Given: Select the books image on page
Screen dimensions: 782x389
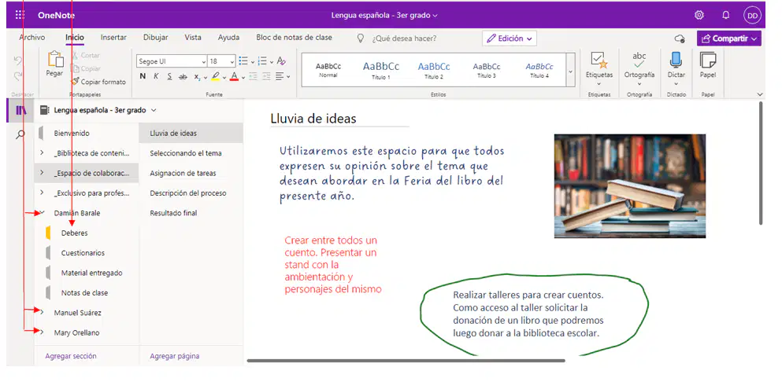Looking at the screenshot, I should coord(630,186).
